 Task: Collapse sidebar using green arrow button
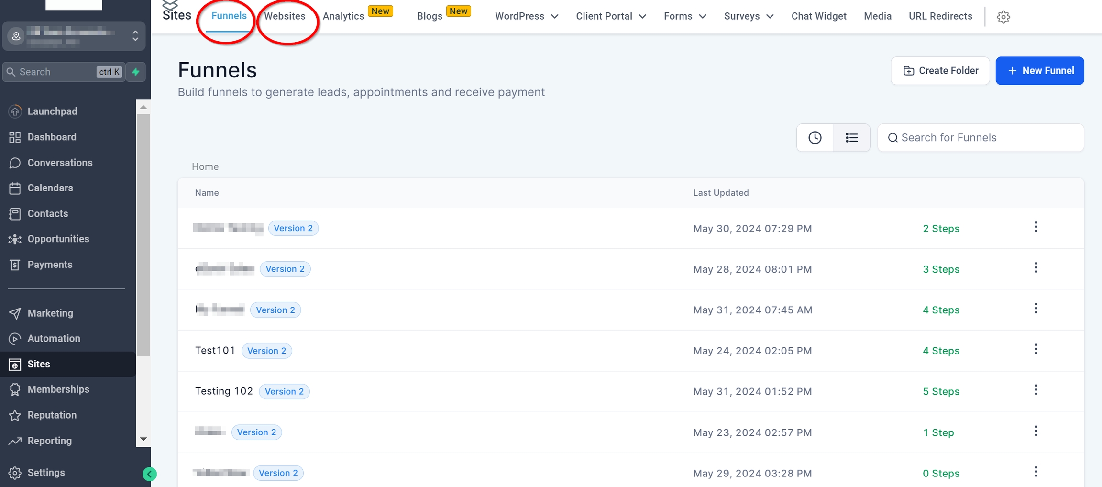(149, 474)
